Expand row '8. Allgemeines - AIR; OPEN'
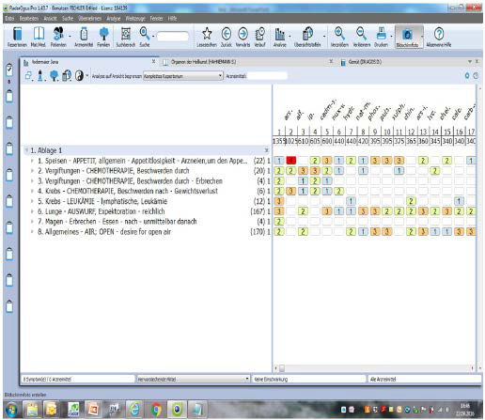The width and height of the screenshot is (485, 420). pyautogui.click(x=32, y=232)
